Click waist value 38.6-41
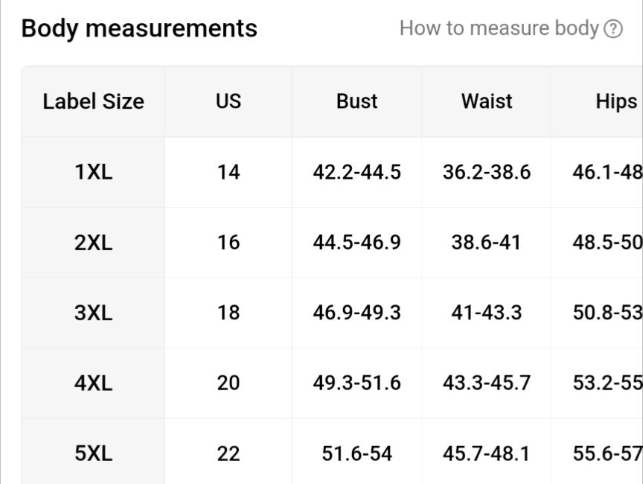This screenshot has width=643, height=484. 486,243
